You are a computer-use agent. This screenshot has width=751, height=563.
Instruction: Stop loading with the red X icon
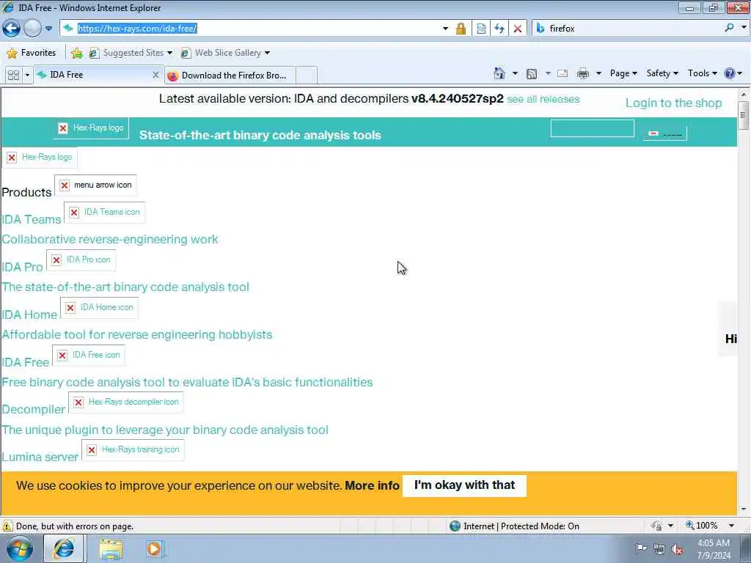point(518,29)
